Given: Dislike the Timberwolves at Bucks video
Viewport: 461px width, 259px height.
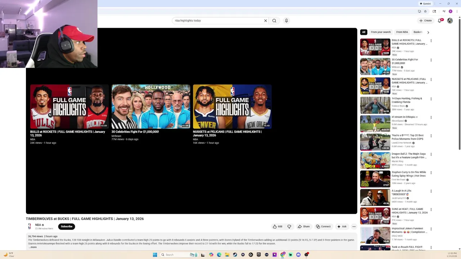Looking at the screenshot, I should pos(289,227).
